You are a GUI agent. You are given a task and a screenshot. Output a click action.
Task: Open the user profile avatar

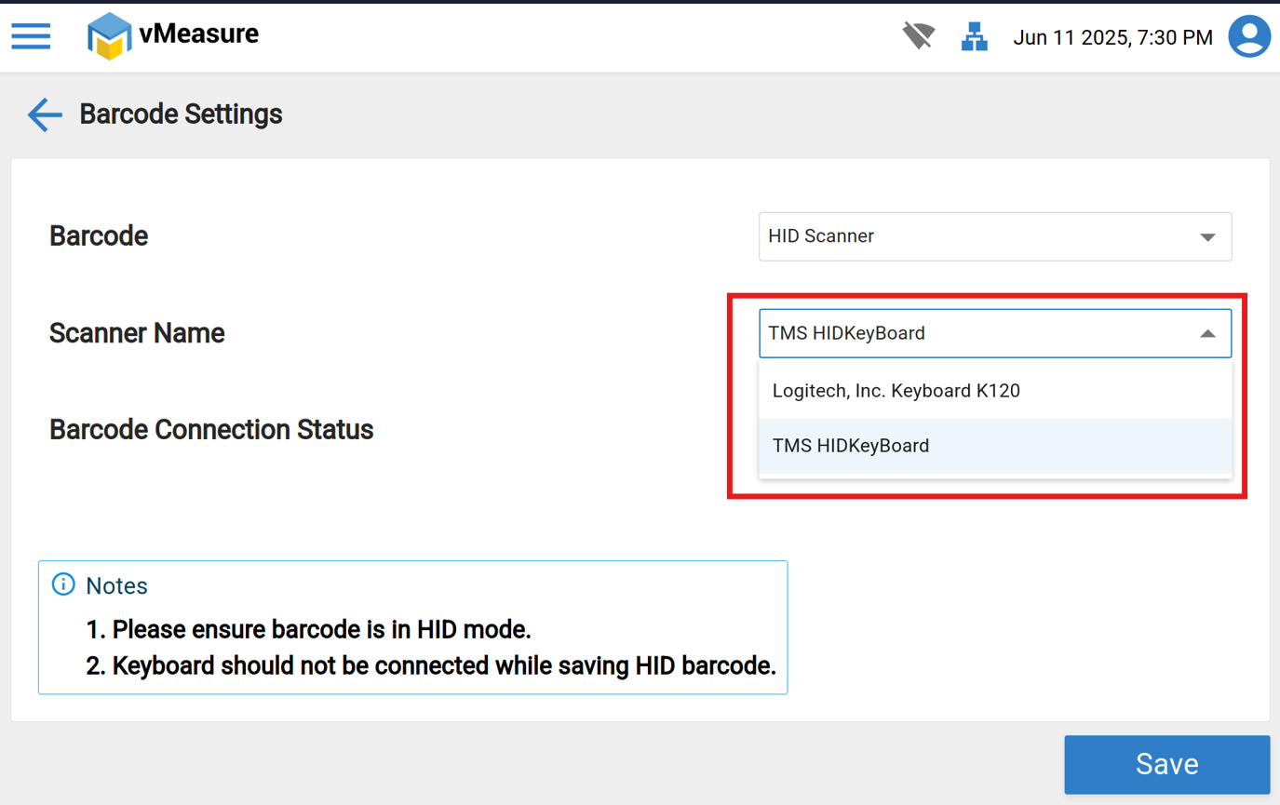[x=1249, y=37]
